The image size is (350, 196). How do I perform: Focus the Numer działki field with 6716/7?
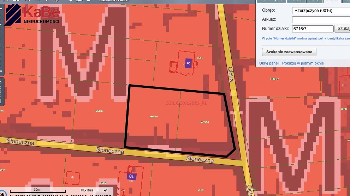(313, 29)
